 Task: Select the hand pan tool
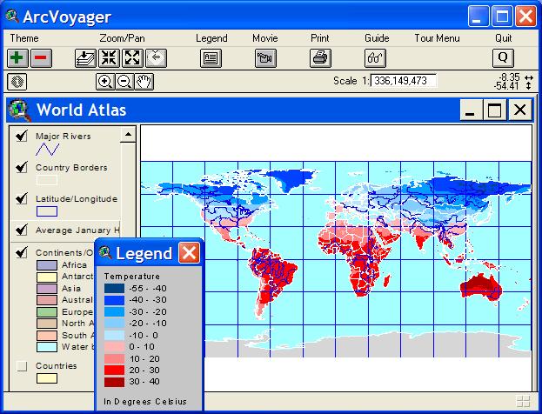tap(144, 82)
